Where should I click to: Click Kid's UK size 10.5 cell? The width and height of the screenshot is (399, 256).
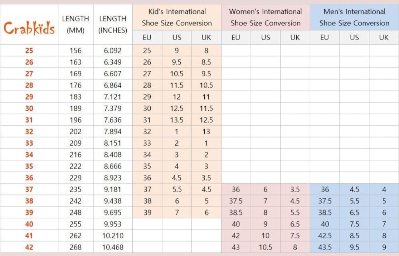tap(207, 85)
